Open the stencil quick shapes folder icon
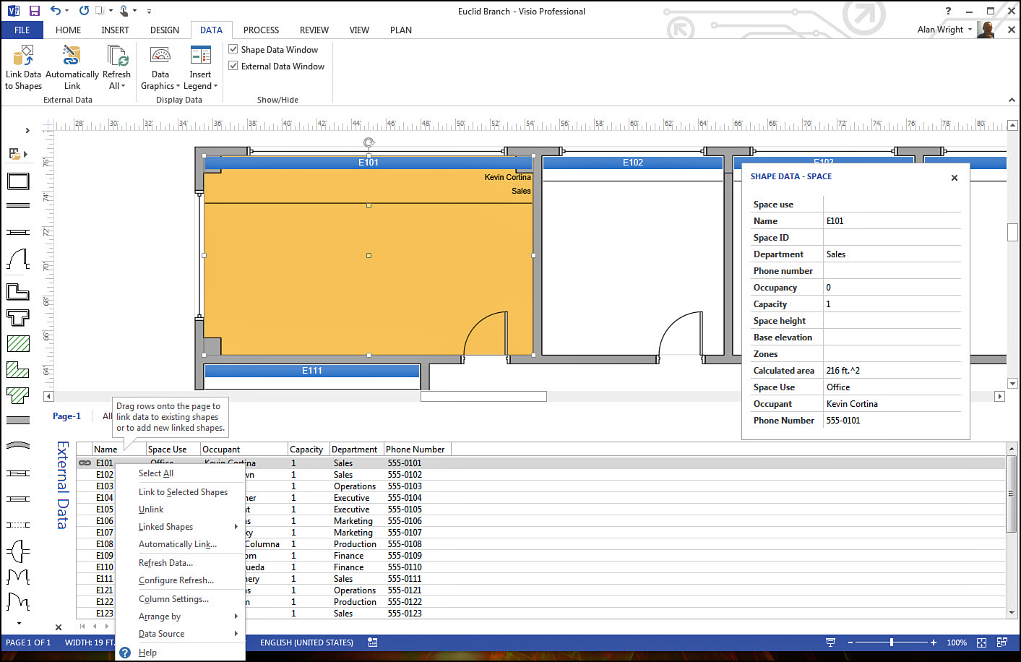The width and height of the screenshot is (1021, 662). 14,153
